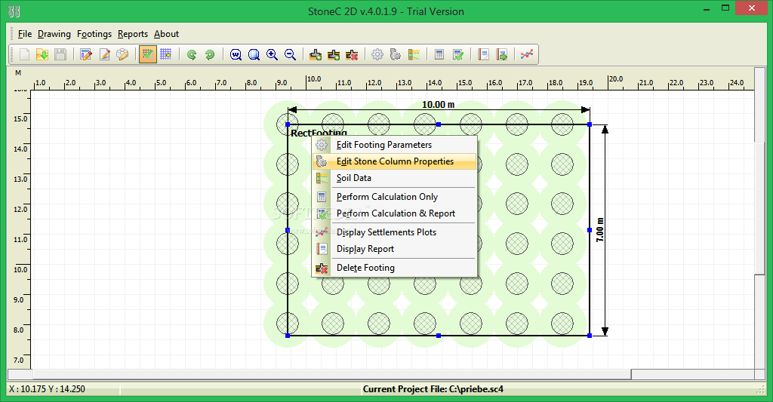
Task: Select Delete Footing menu entry
Action: (x=394, y=268)
